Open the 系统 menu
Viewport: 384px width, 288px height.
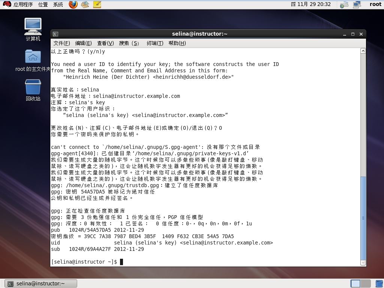pyautogui.click(x=58, y=4)
